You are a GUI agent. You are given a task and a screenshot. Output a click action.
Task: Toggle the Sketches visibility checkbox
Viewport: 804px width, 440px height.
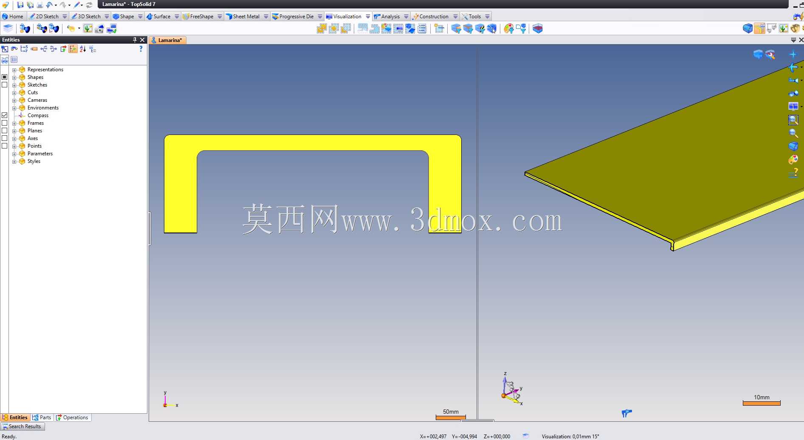[x=5, y=85]
